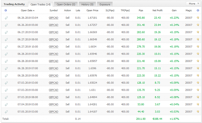Open GBPCAD link in 06.26.2019 03:04 row
Image resolution: width=202 pixels, height=123 pixels.
click(54, 18)
